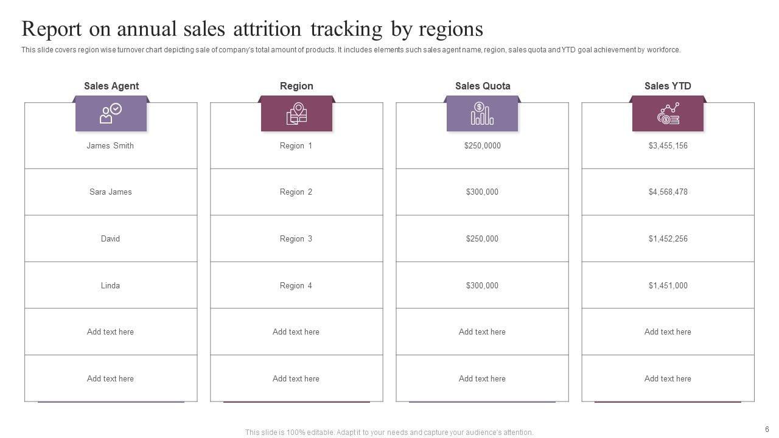The image size is (779, 438).
Task: Click the Sales YTD coins icon
Action: (x=668, y=114)
